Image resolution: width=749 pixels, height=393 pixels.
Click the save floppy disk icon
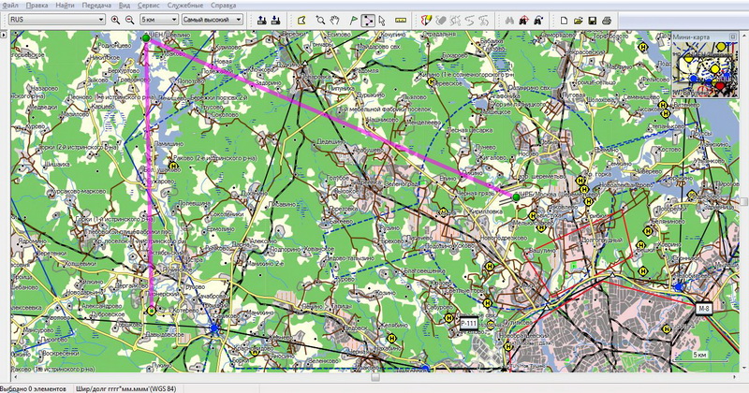pos(592,19)
